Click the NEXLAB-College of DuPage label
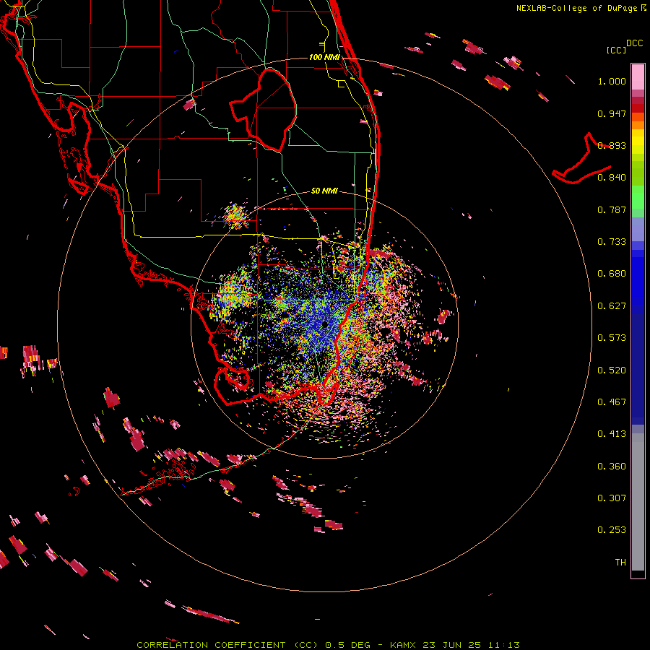Screen dimensions: 650x650 [x=576, y=8]
